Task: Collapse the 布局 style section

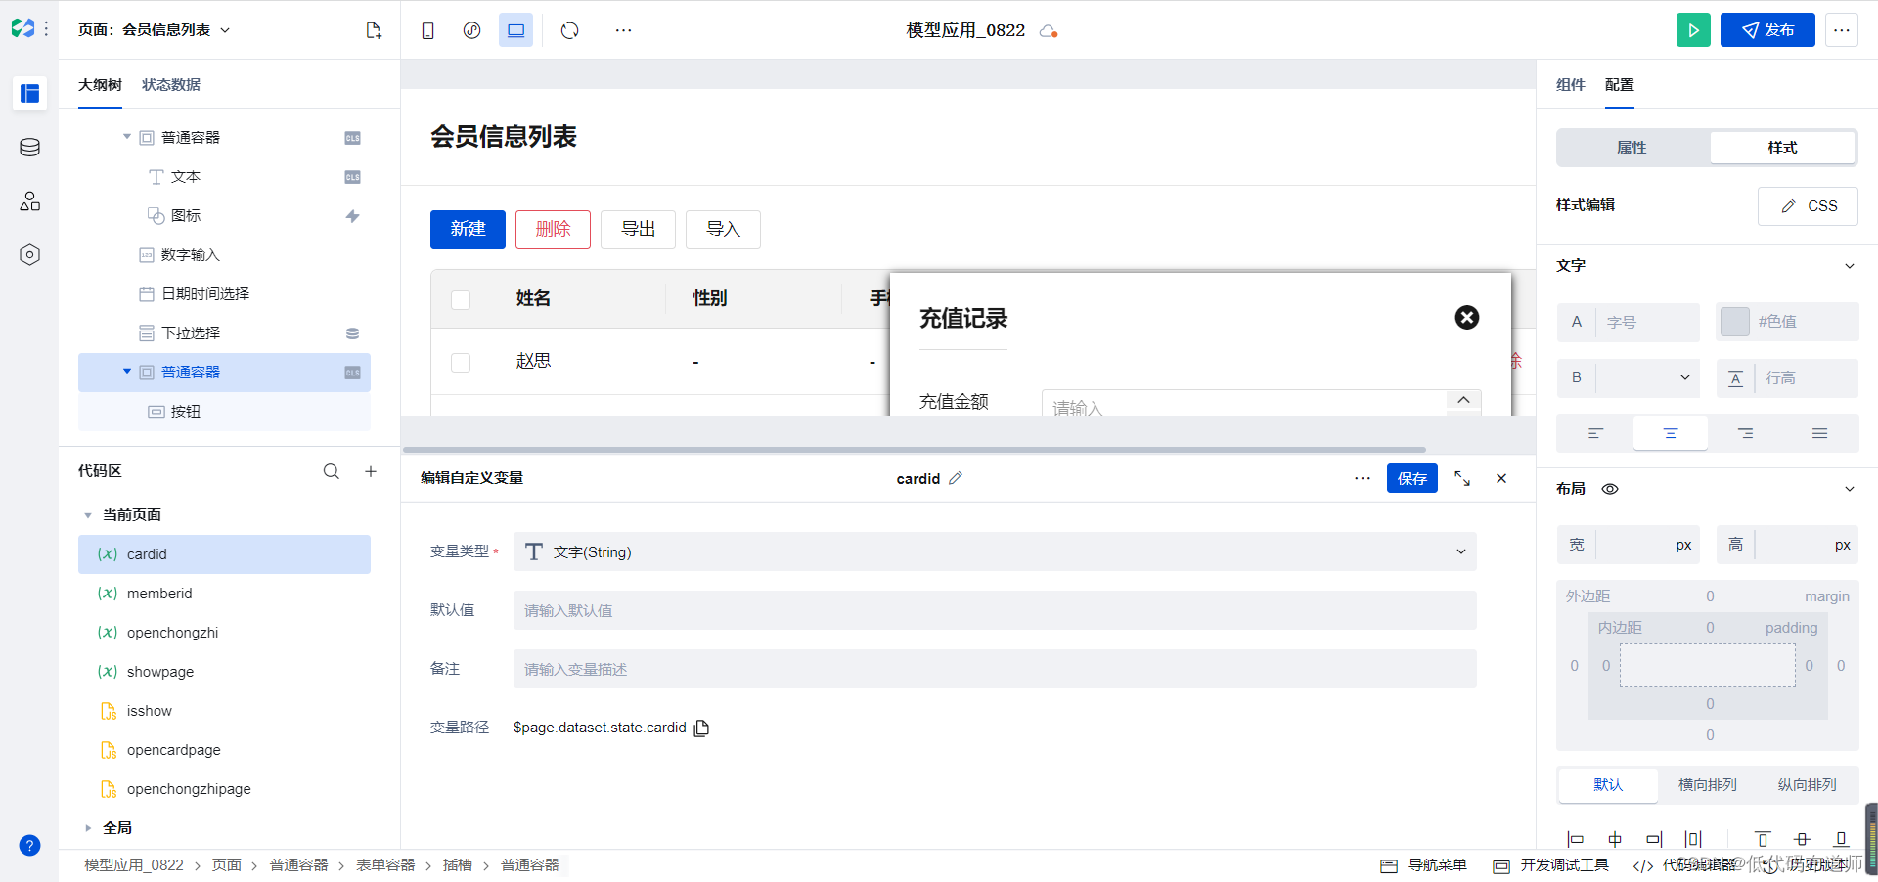Action: coord(1849,489)
